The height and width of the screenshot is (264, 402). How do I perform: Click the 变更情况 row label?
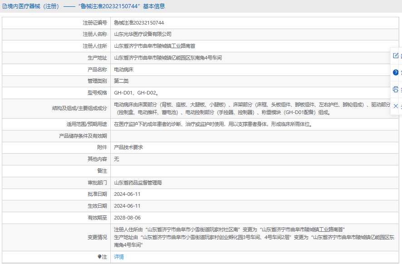coord(97,238)
